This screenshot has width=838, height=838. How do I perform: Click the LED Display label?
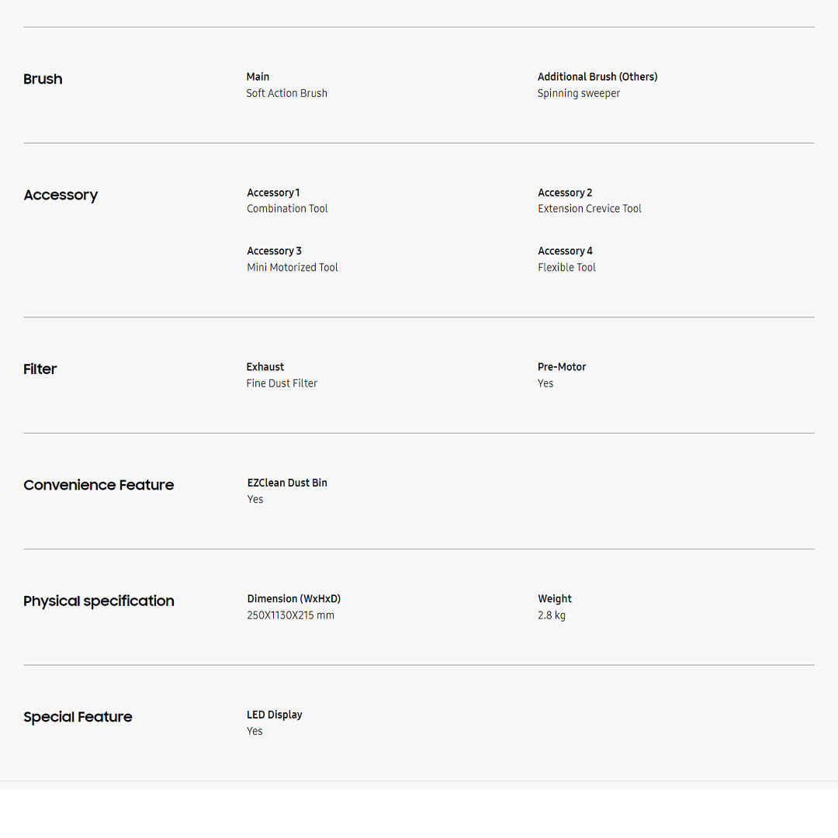[x=274, y=715]
